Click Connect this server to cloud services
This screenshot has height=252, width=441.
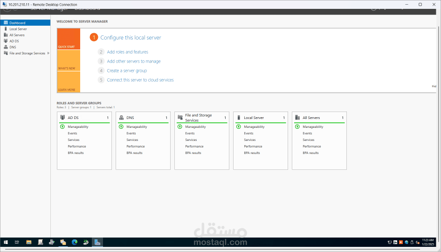point(140,80)
